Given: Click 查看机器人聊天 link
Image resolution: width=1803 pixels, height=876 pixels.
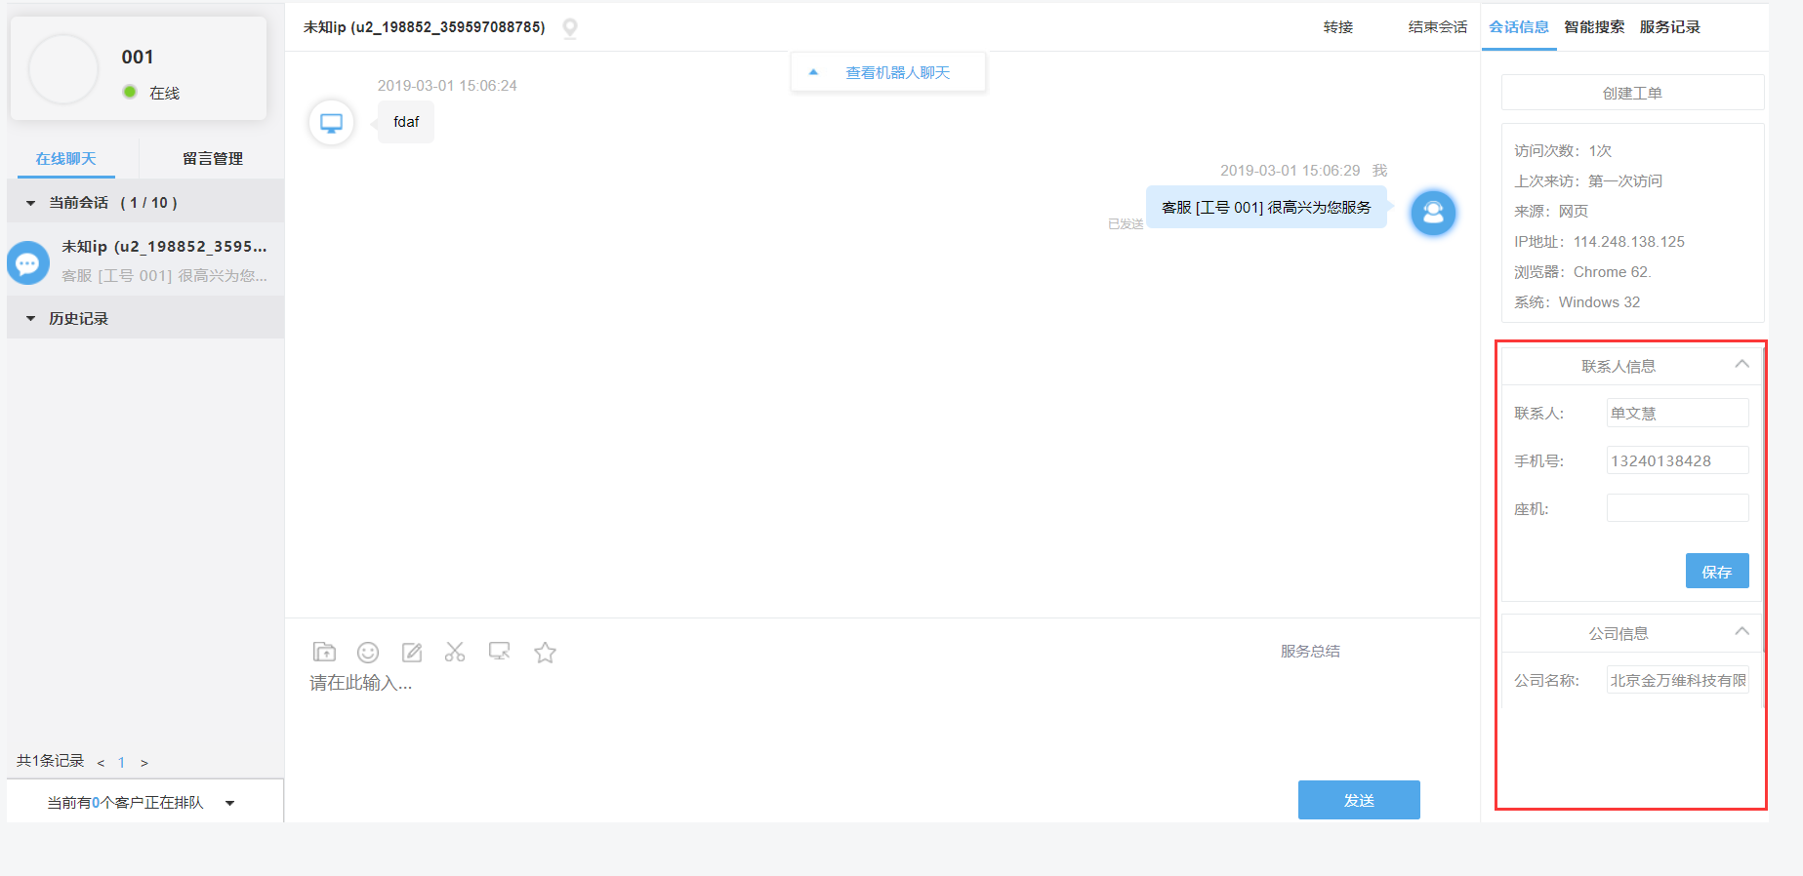Looking at the screenshot, I should [897, 73].
